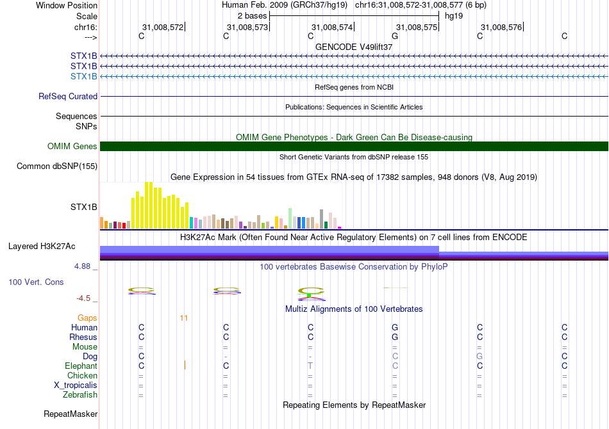This screenshot has height=429, width=609.
Task: Click the orange insertion tick in Elephant row
Action: coord(185,365)
